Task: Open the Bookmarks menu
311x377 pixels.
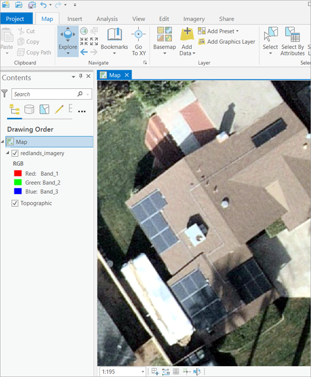Action: (x=114, y=40)
